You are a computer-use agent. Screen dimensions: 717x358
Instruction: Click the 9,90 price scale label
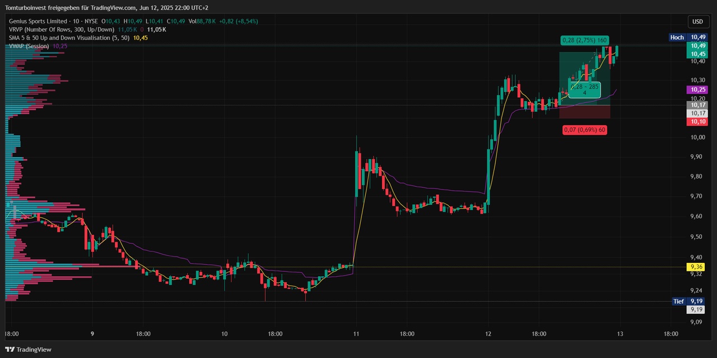pyautogui.click(x=697, y=157)
